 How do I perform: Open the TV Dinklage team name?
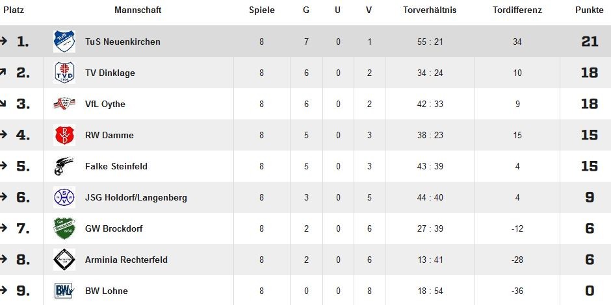pos(110,73)
